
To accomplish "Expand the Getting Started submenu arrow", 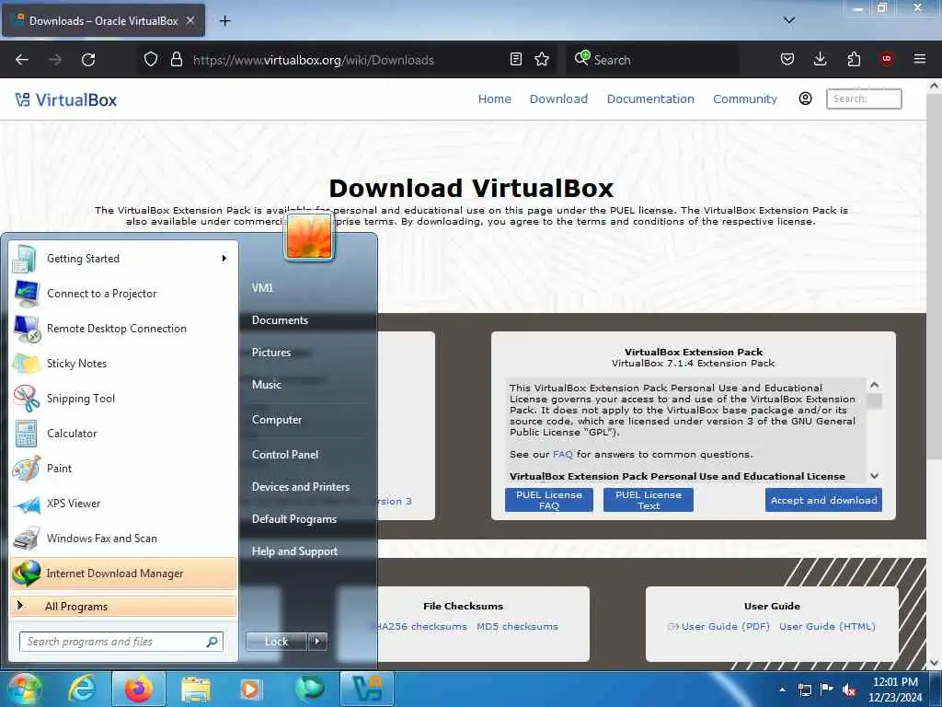I will [224, 259].
